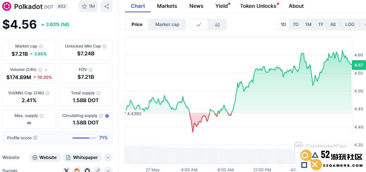Click the $4.56 price heading

point(20,24)
